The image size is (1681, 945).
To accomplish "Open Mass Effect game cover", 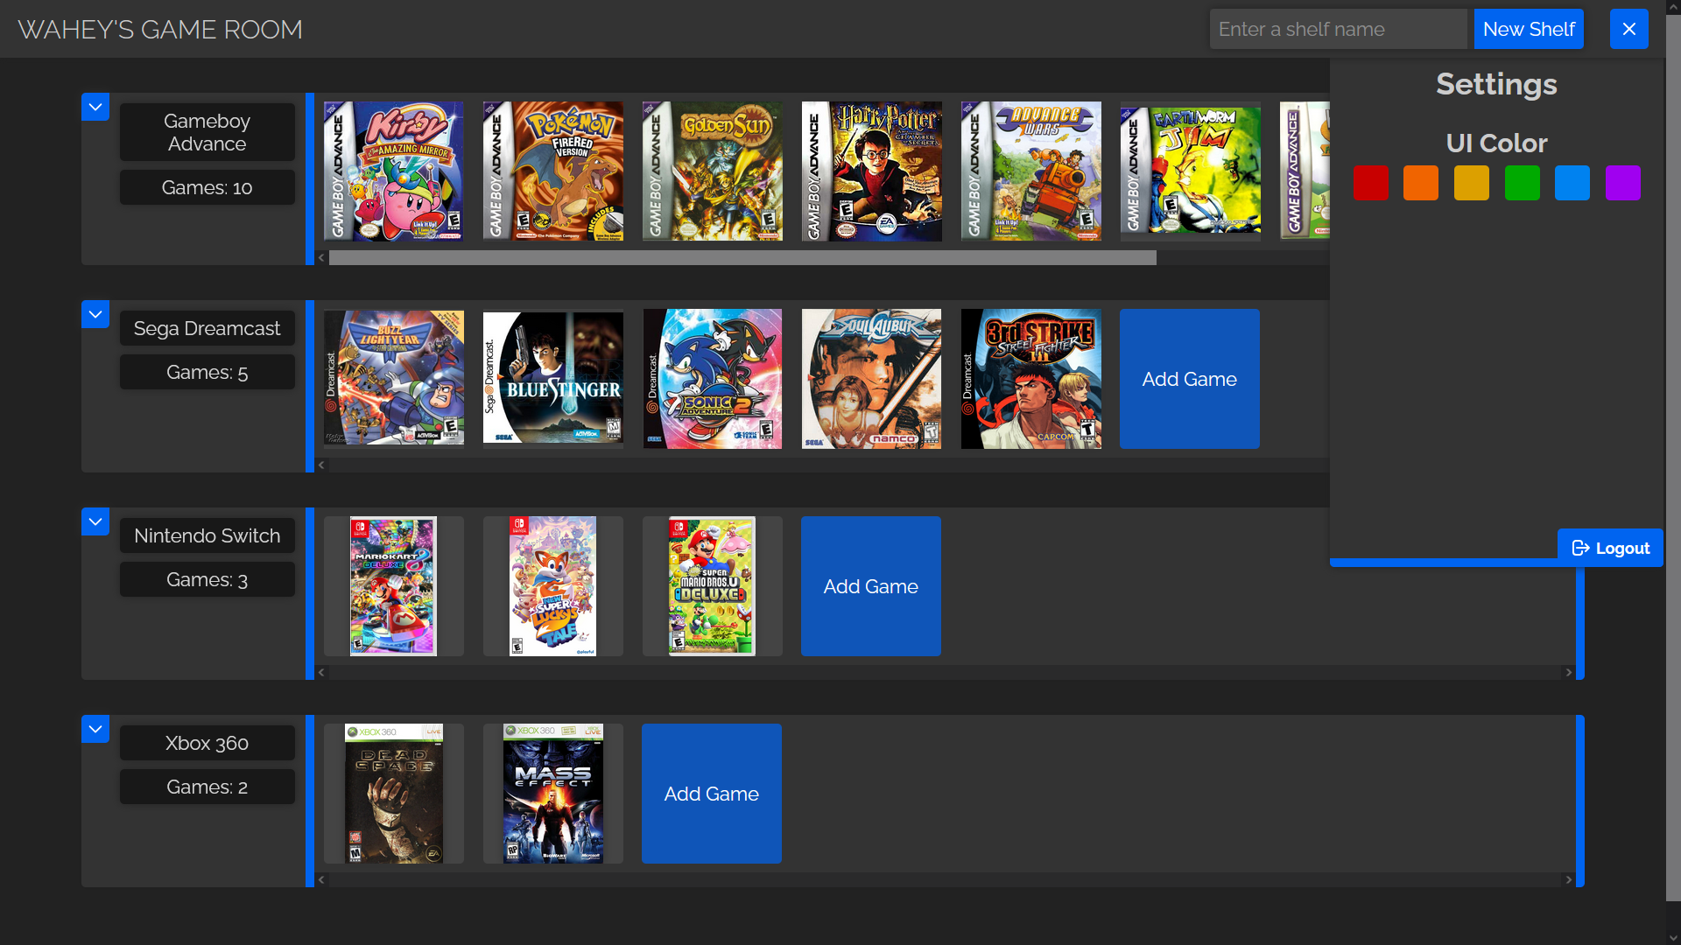I will coord(553,794).
